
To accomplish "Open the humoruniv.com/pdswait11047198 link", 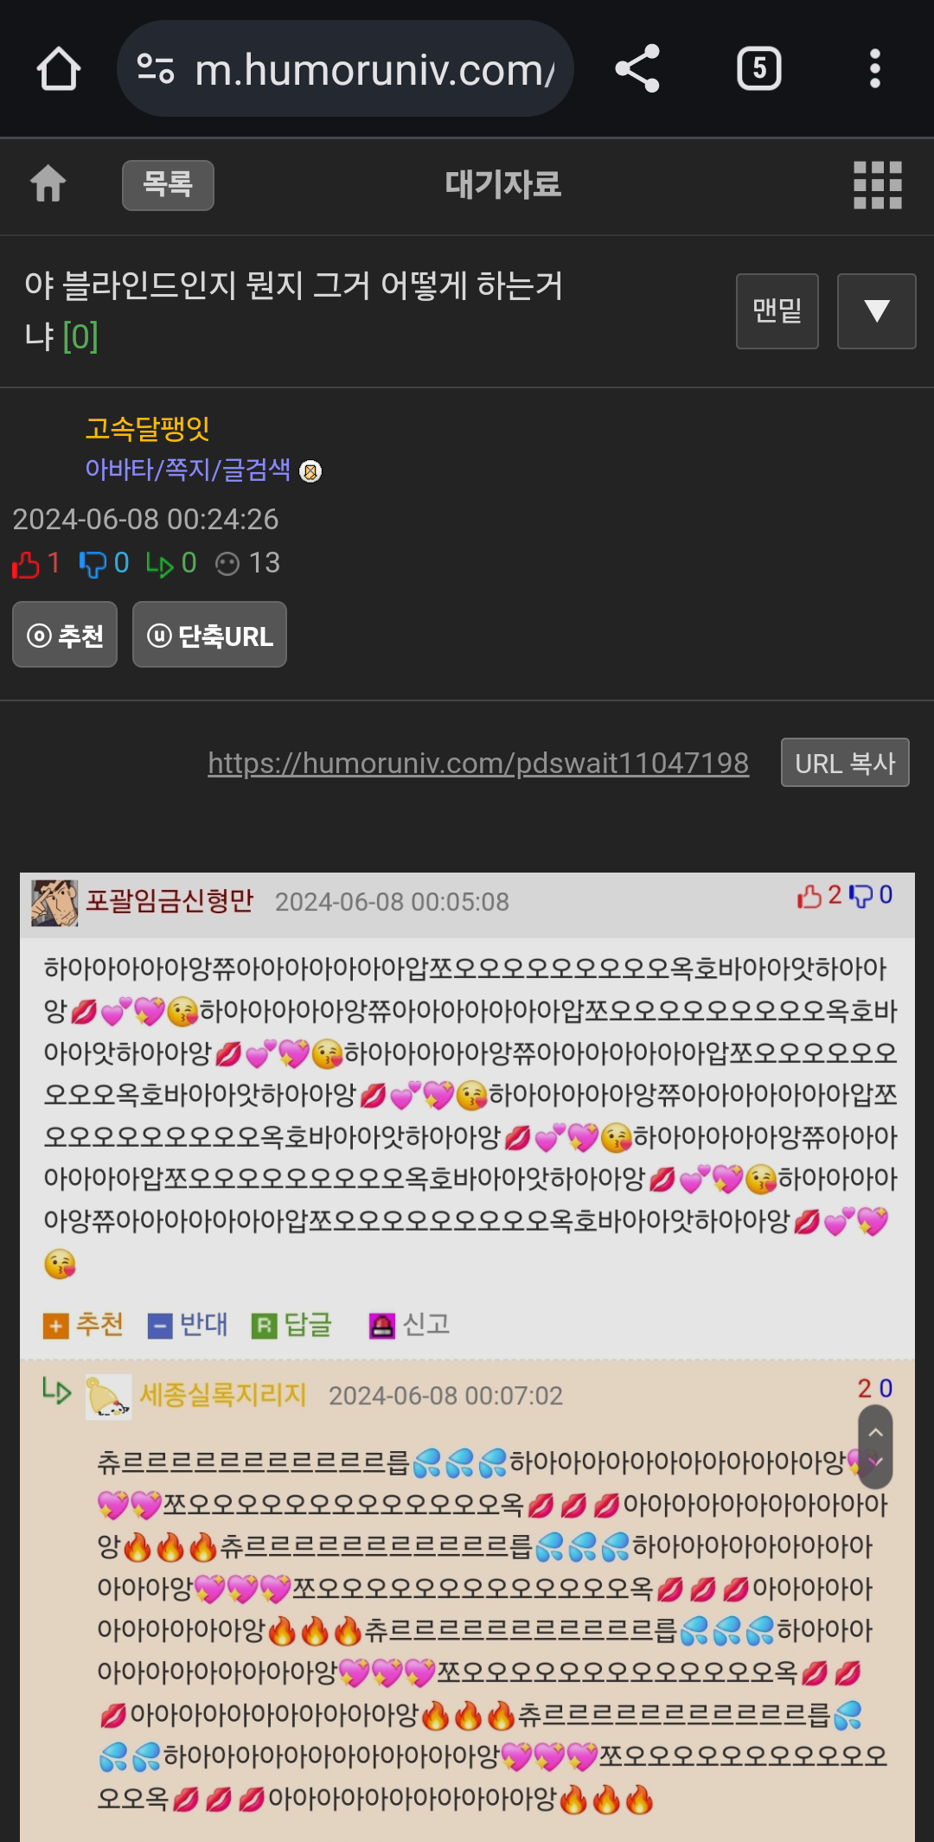I will pyautogui.click(x=478, y=764).
